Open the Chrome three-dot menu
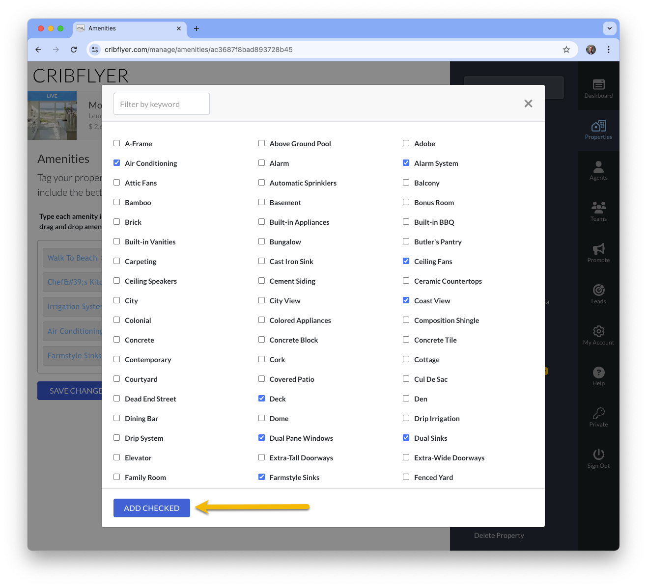 (609, 50)
